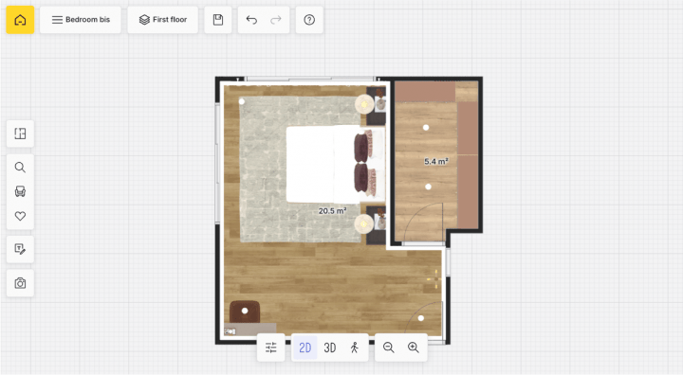683x375 pixels.
Task: Save the project with the save icon
Action: 218,20
